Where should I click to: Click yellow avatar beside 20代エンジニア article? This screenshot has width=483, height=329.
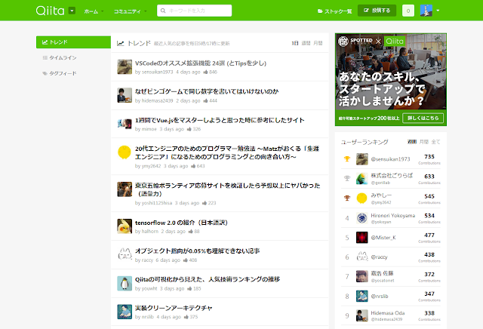(125, 152)
